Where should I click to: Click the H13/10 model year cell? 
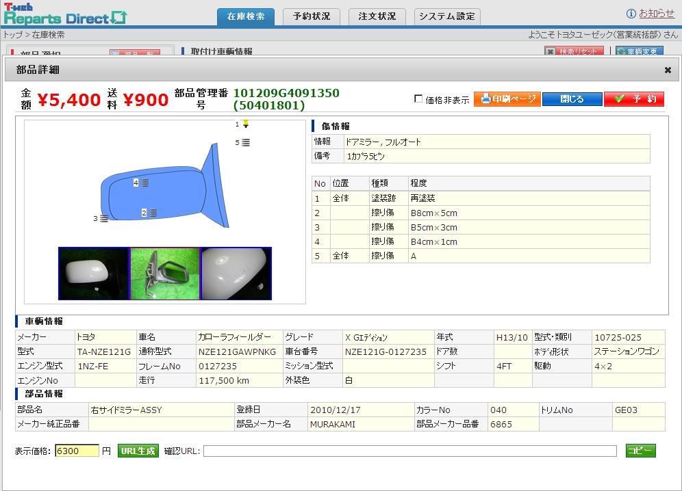point(513,337)
